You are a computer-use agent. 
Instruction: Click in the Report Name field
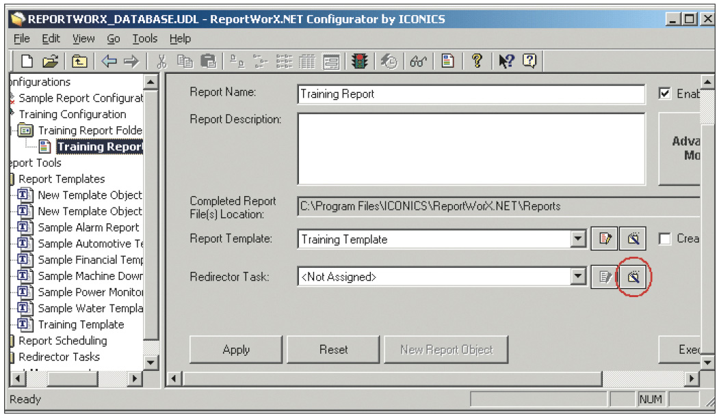coord(471,94)
